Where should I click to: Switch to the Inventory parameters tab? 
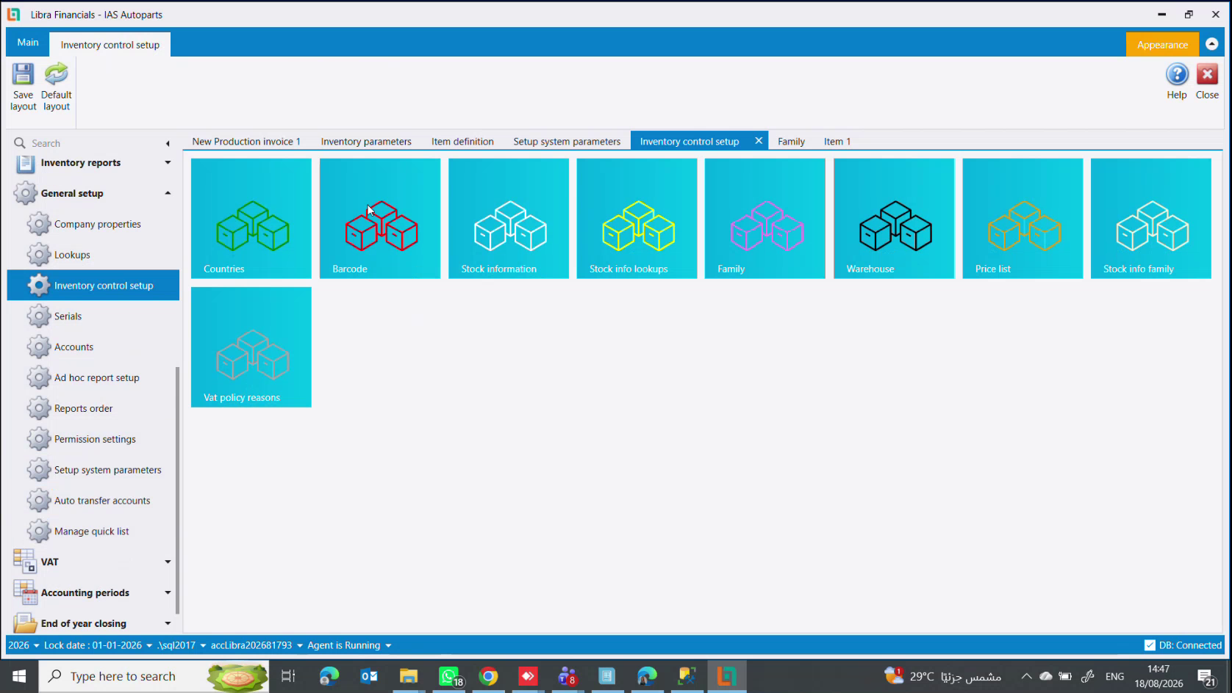(366, 142)
